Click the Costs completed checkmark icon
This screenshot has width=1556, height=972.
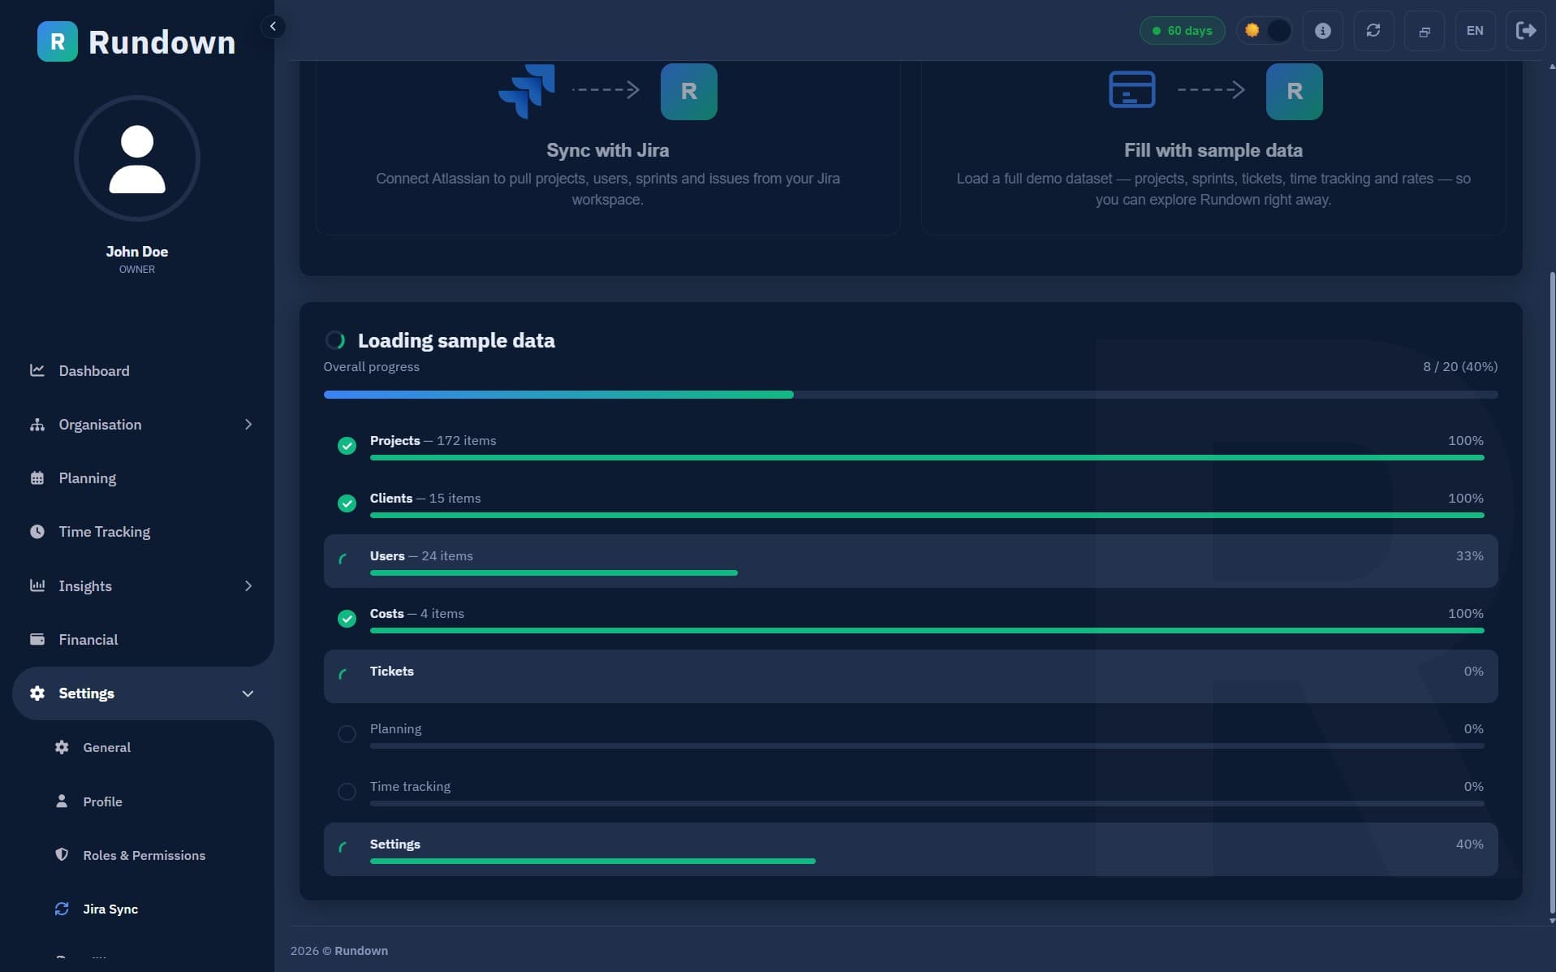pos(347,619)
